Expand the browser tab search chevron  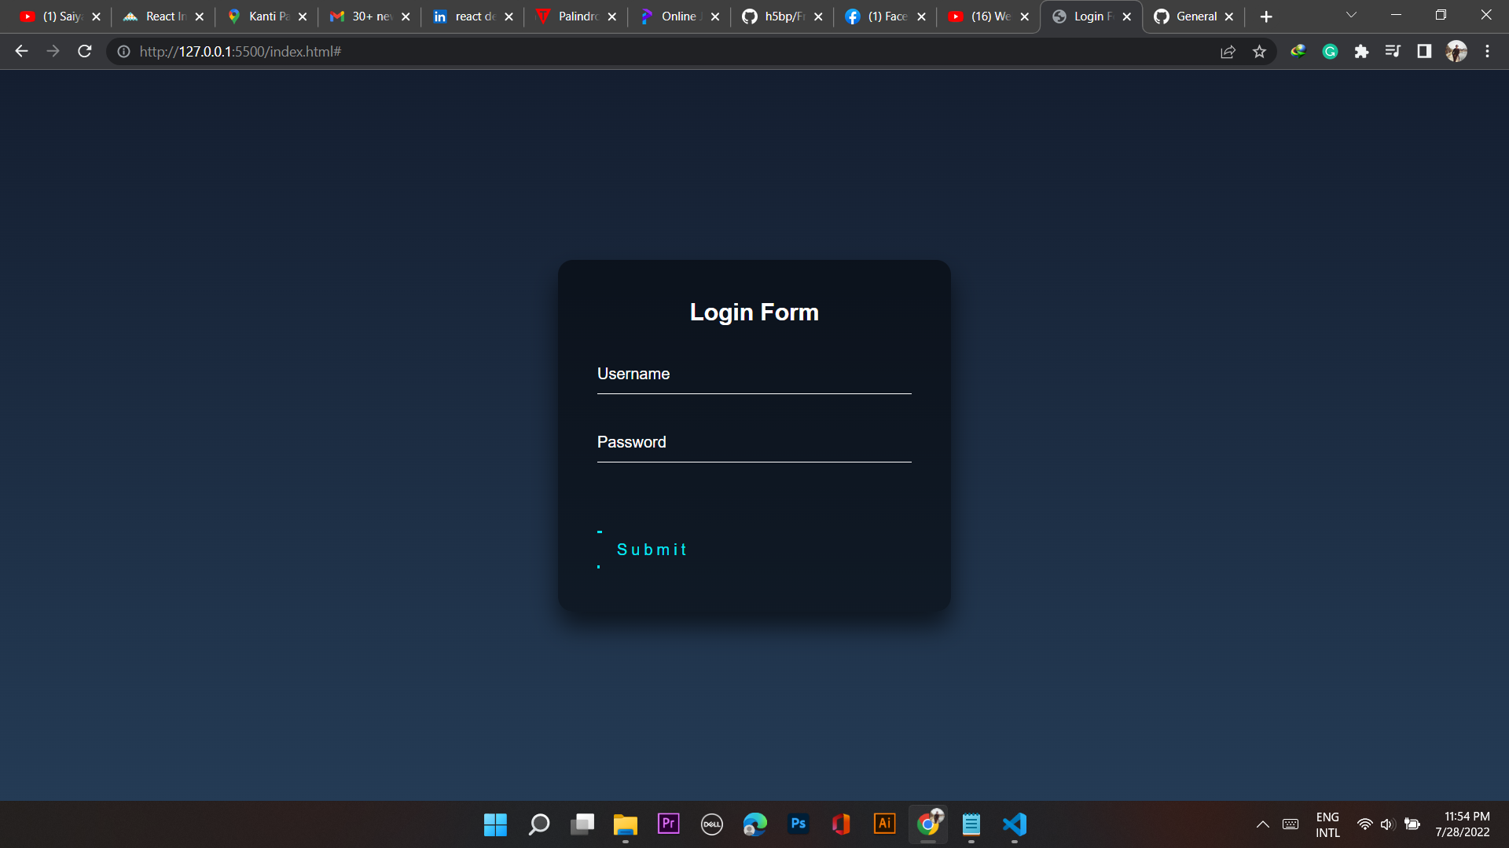[x=1350, y=15]
